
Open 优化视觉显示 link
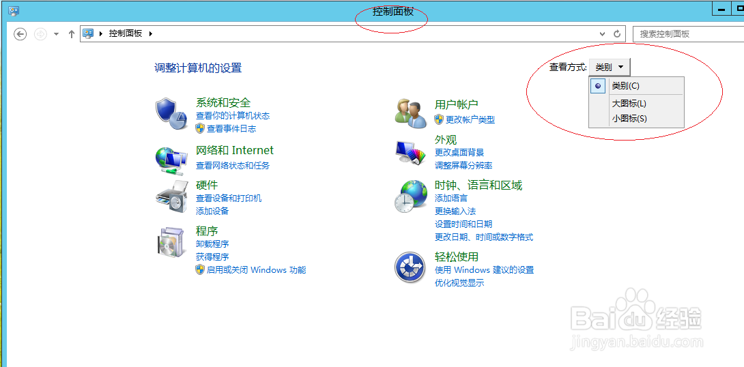tap(459, 283)
